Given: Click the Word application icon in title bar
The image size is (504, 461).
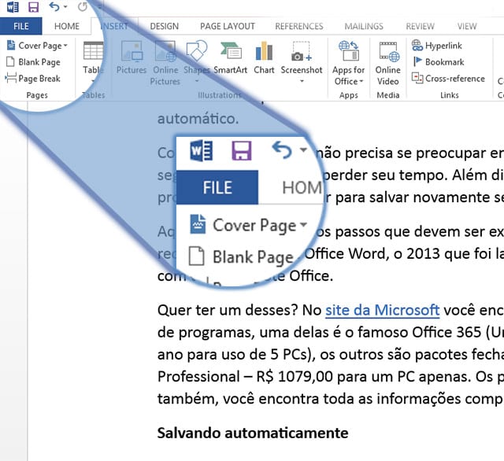Looking at the screenshot, I should 13,7.
